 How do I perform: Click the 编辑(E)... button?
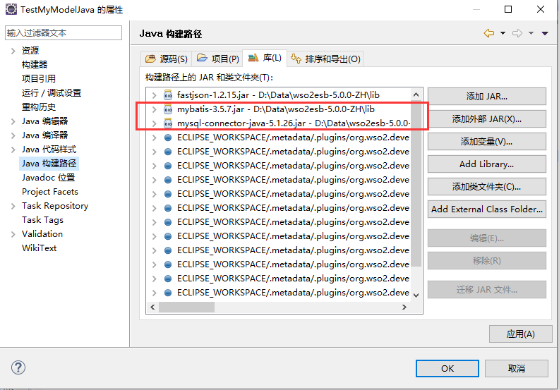(486, 238)
